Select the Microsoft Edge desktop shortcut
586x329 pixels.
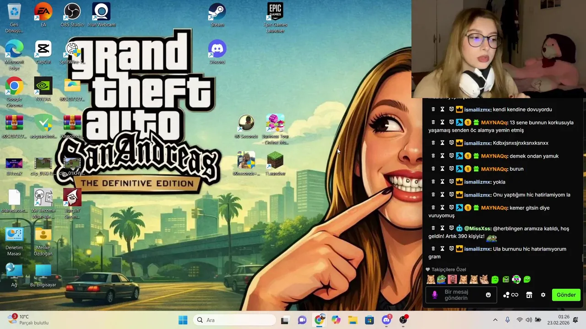[x=14, y=55]
